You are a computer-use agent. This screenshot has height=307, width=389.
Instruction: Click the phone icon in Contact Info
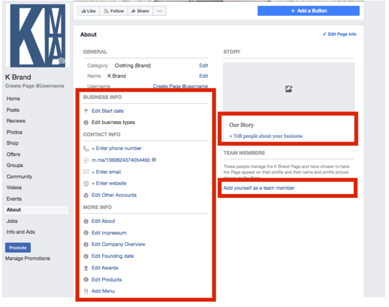(86, 148)
